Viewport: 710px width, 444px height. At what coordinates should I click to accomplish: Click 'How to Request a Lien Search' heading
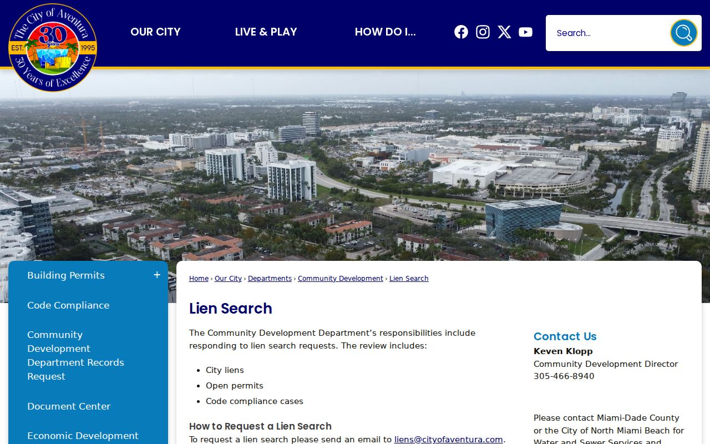tap(260, 426)
